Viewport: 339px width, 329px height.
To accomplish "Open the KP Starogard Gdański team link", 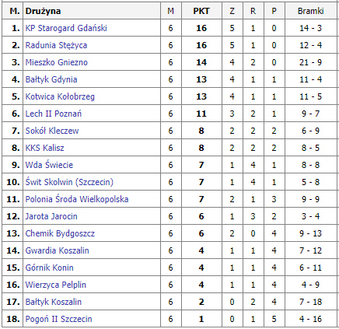I will (66, 28).
